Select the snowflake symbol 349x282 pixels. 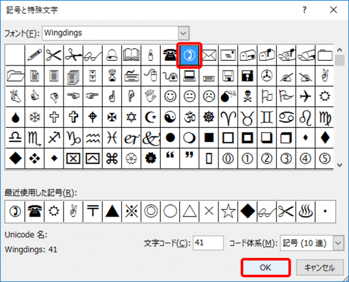coord(34,117)
